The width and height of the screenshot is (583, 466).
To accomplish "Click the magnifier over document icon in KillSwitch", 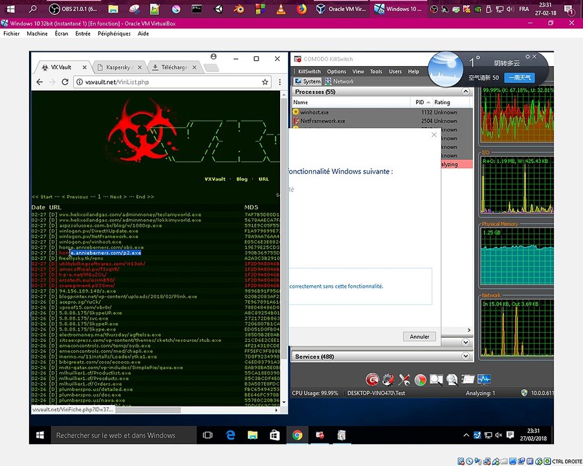I will pyautogui.click(x=452, y=379).
